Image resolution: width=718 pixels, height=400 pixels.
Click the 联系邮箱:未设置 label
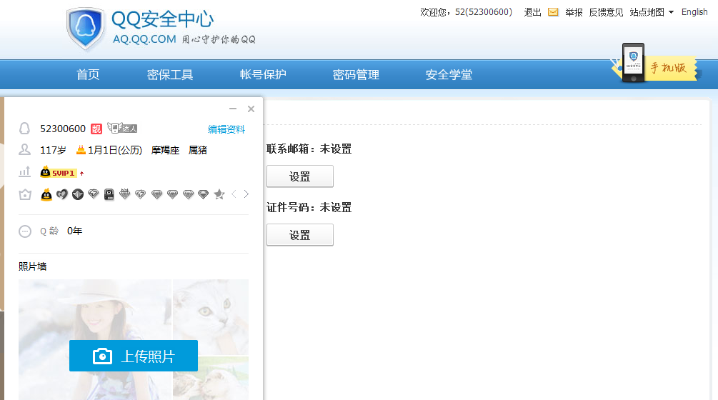click(309, 149)
